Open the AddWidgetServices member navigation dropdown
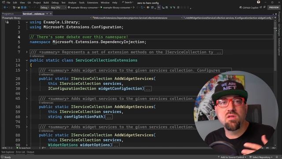Image resolution: width=282 pixels, height=159 pixels. (x=228, y=18)
